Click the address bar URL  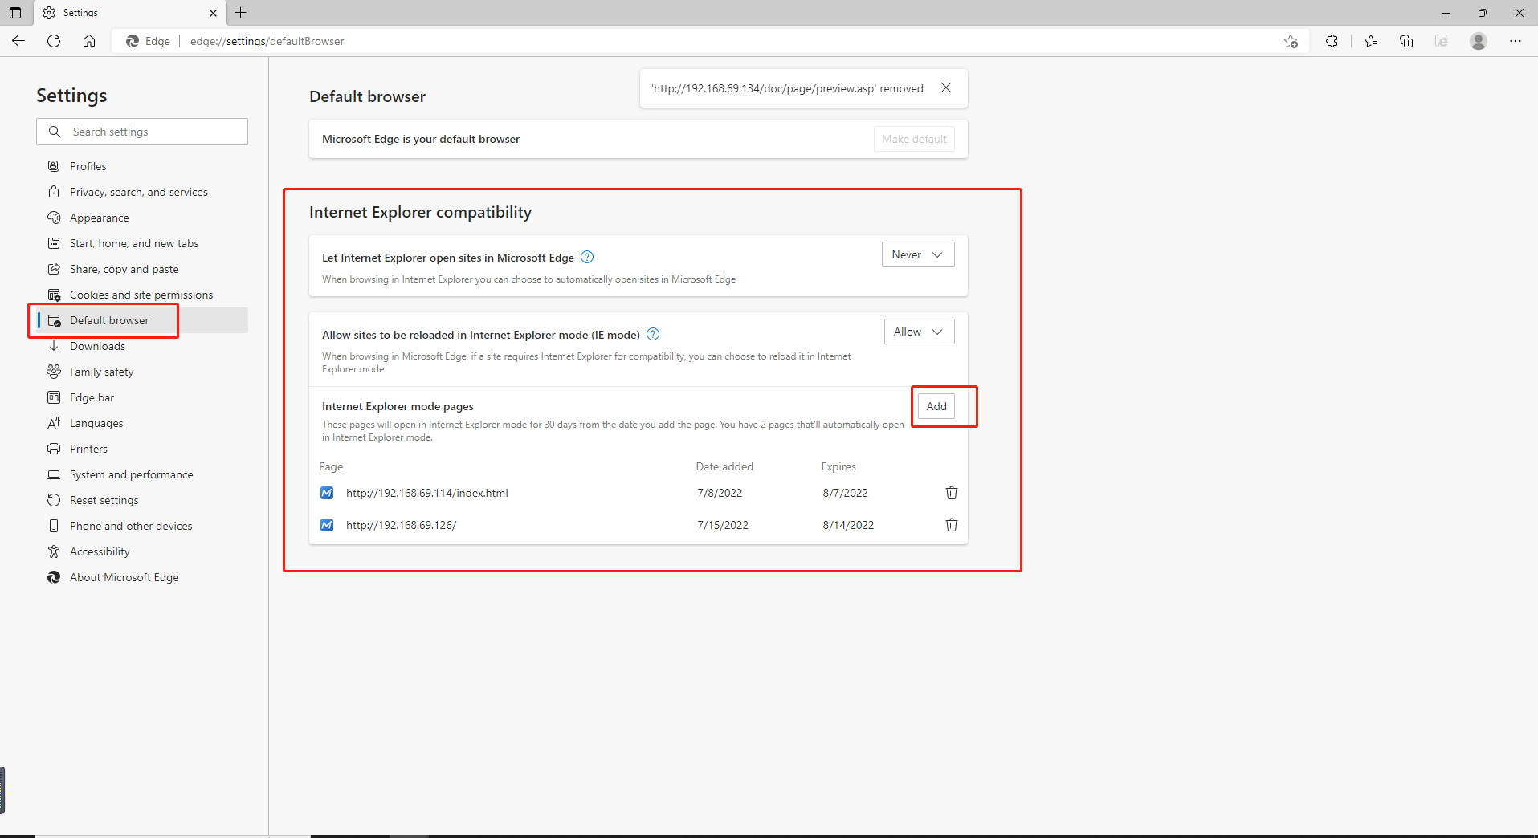click(267, 41)
